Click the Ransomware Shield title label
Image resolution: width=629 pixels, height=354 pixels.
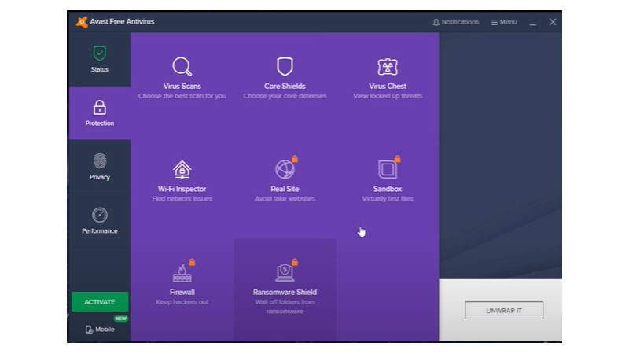(x=285, y=292)
